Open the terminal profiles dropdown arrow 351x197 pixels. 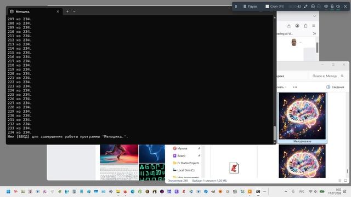(x=74, y=11)
